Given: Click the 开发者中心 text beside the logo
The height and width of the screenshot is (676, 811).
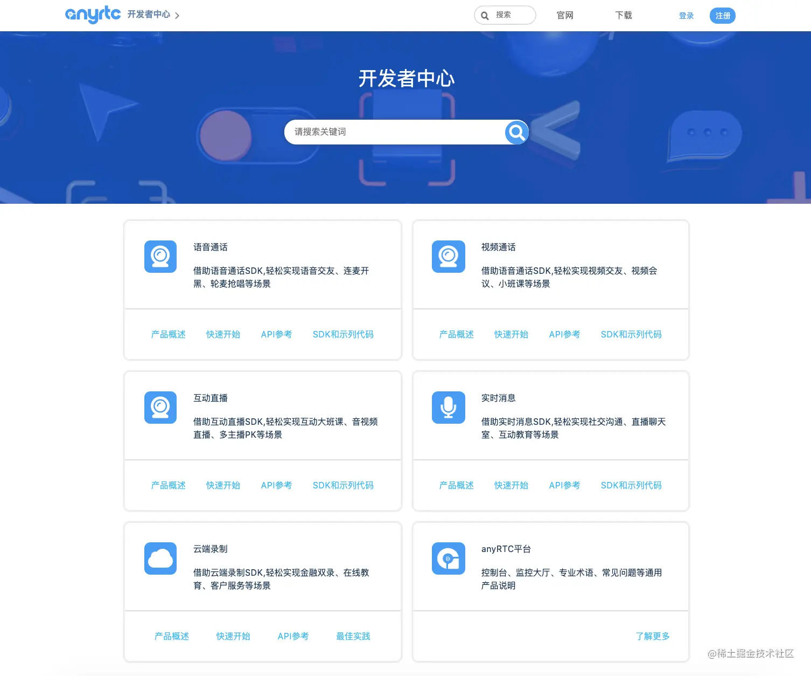Looking at the screenshot, I should (149, 15).
